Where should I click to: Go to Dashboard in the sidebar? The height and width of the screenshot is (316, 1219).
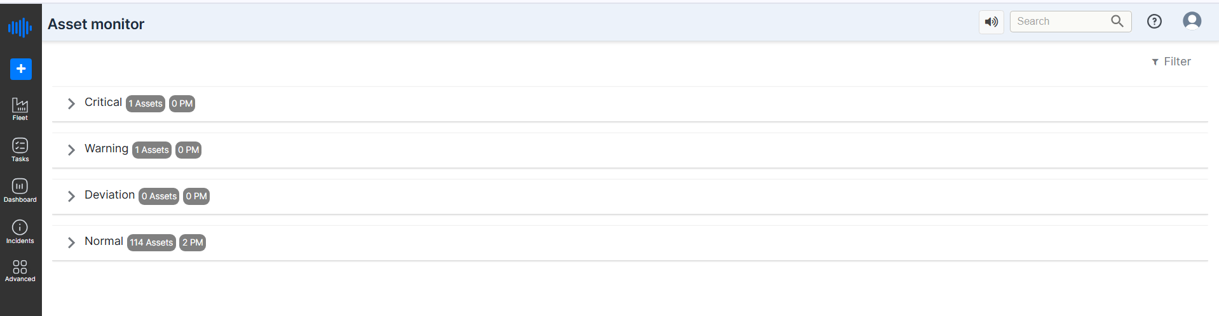tap(20, 190)
